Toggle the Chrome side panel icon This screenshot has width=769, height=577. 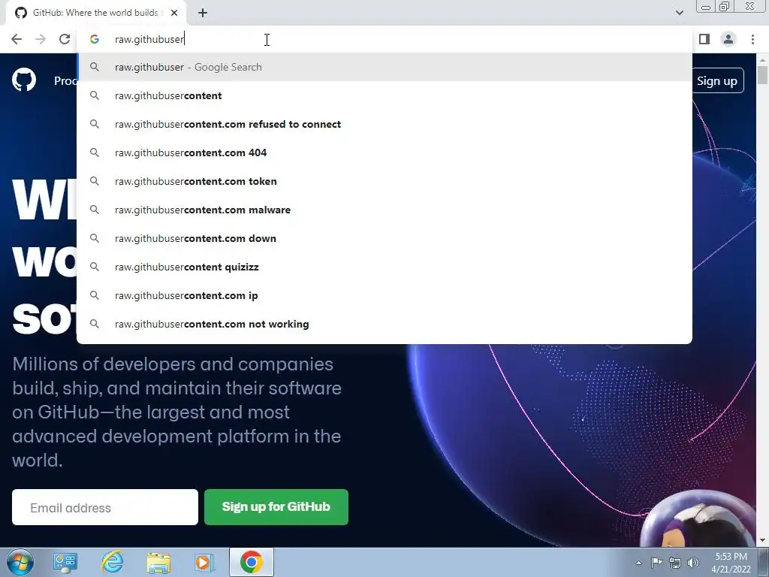coord(704,39)
